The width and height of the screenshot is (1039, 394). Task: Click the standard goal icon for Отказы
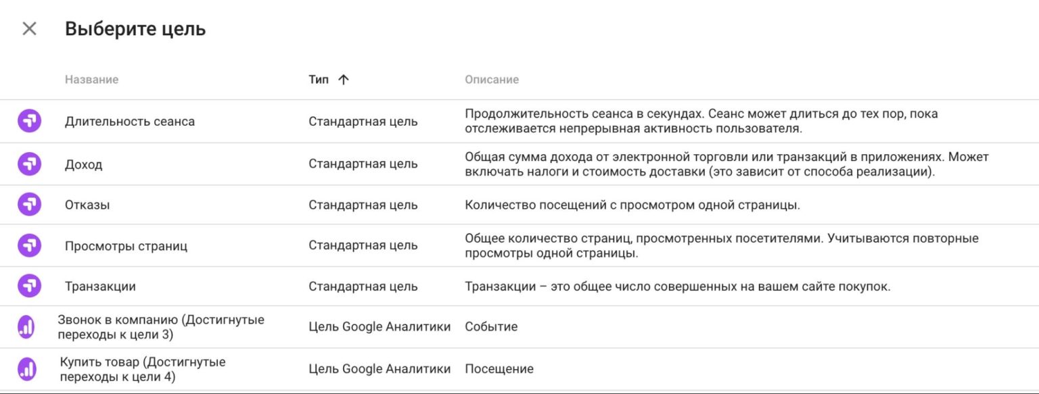pyautogui.click(x=28, y=204)
